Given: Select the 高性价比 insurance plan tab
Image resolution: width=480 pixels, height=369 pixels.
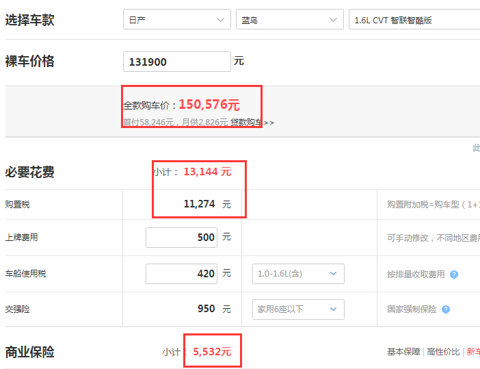Looking at the screenshot, I should 443,352.
